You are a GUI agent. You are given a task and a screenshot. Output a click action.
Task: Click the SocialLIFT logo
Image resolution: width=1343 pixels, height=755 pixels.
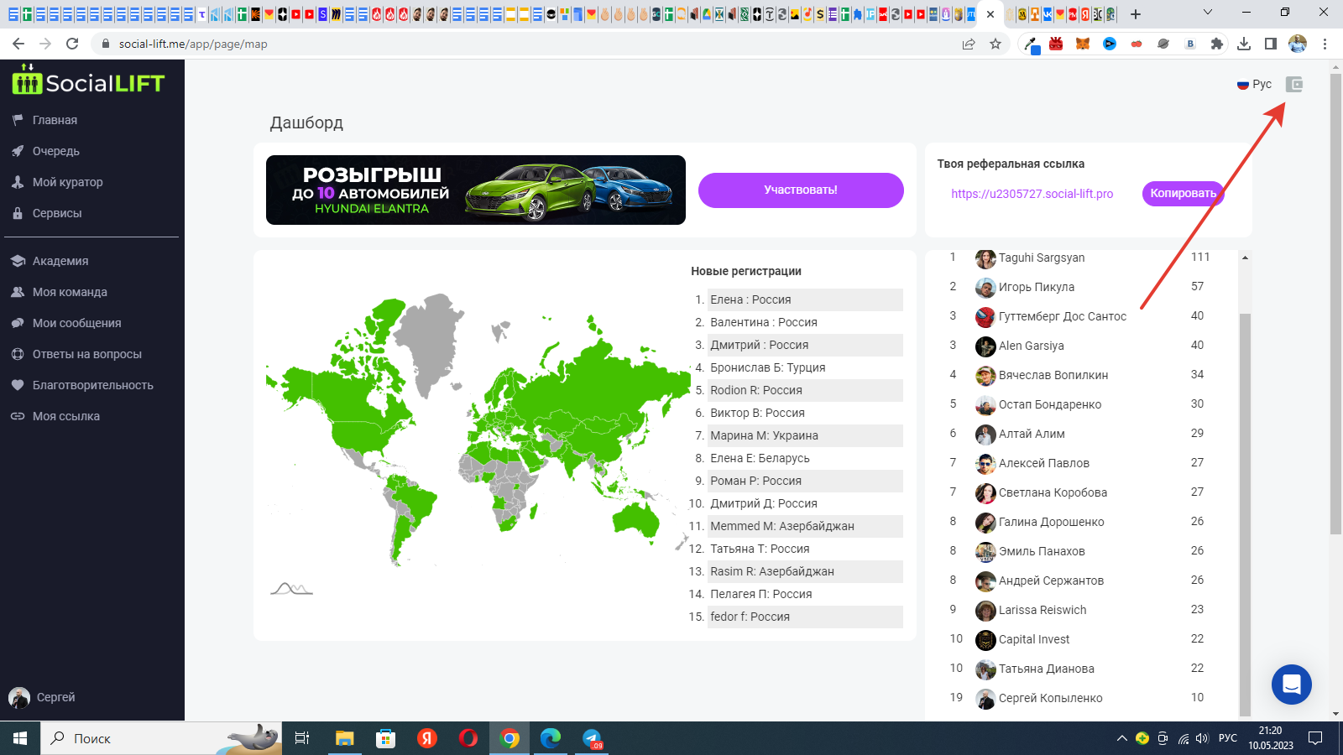(x=88, y=81)
